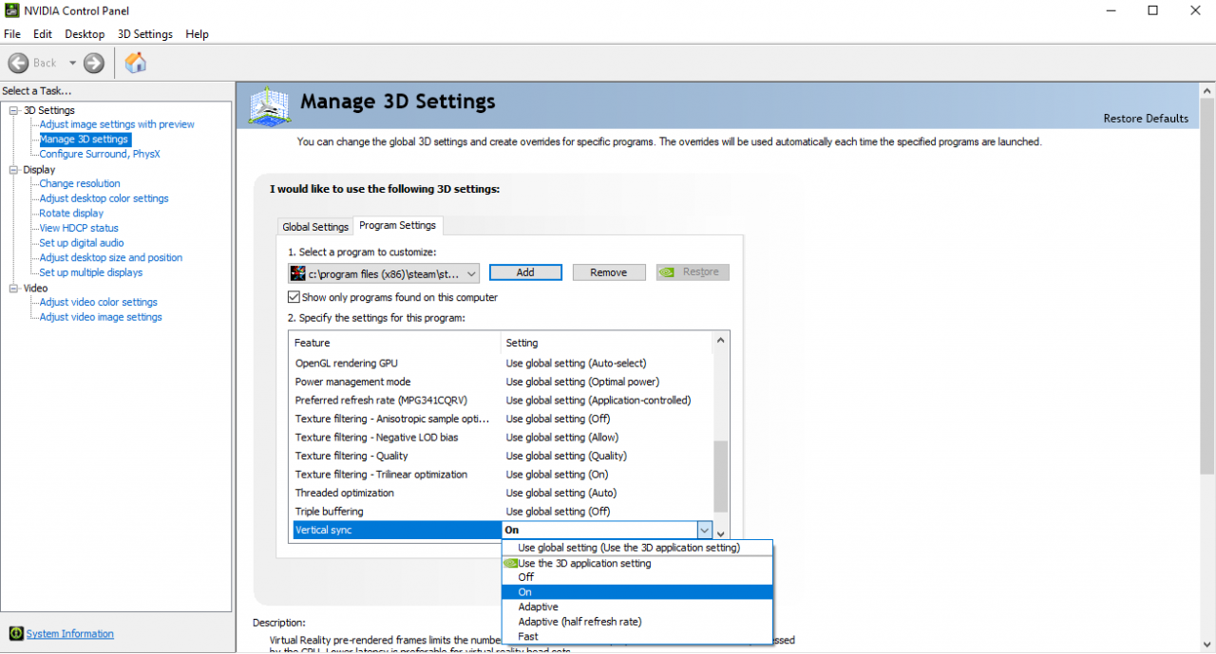Open the System Information link
1216x654 pixels.
click(x=69, y=634)
